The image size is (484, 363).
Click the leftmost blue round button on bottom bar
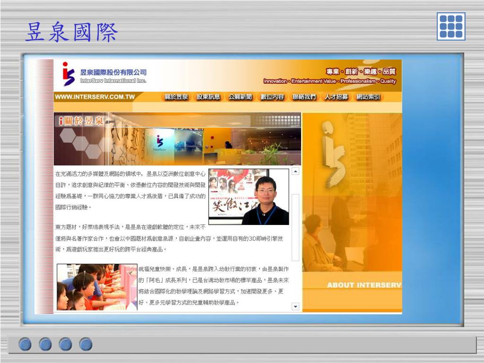click(25, 344)
